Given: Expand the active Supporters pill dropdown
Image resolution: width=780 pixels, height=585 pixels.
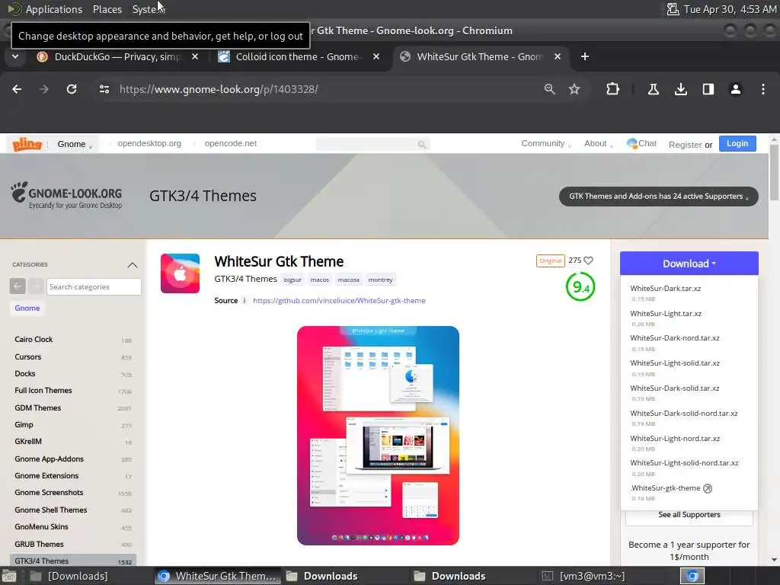Looking at the screenshot, I should point(659,196).
